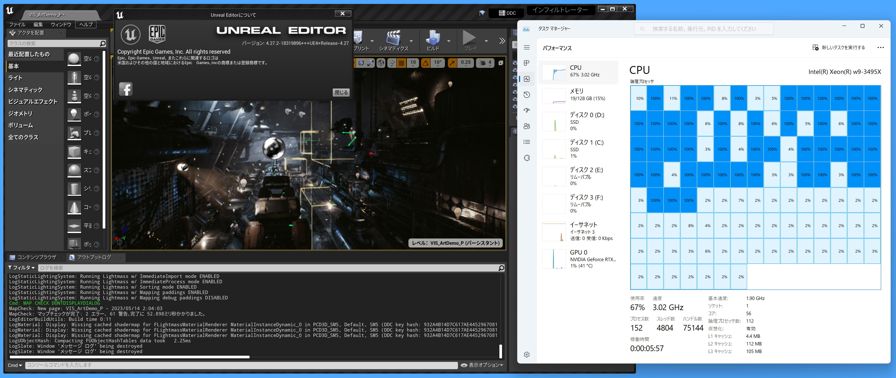
Task: Click the Facebook icon in About dialog
Action: (x=126, y=89)
